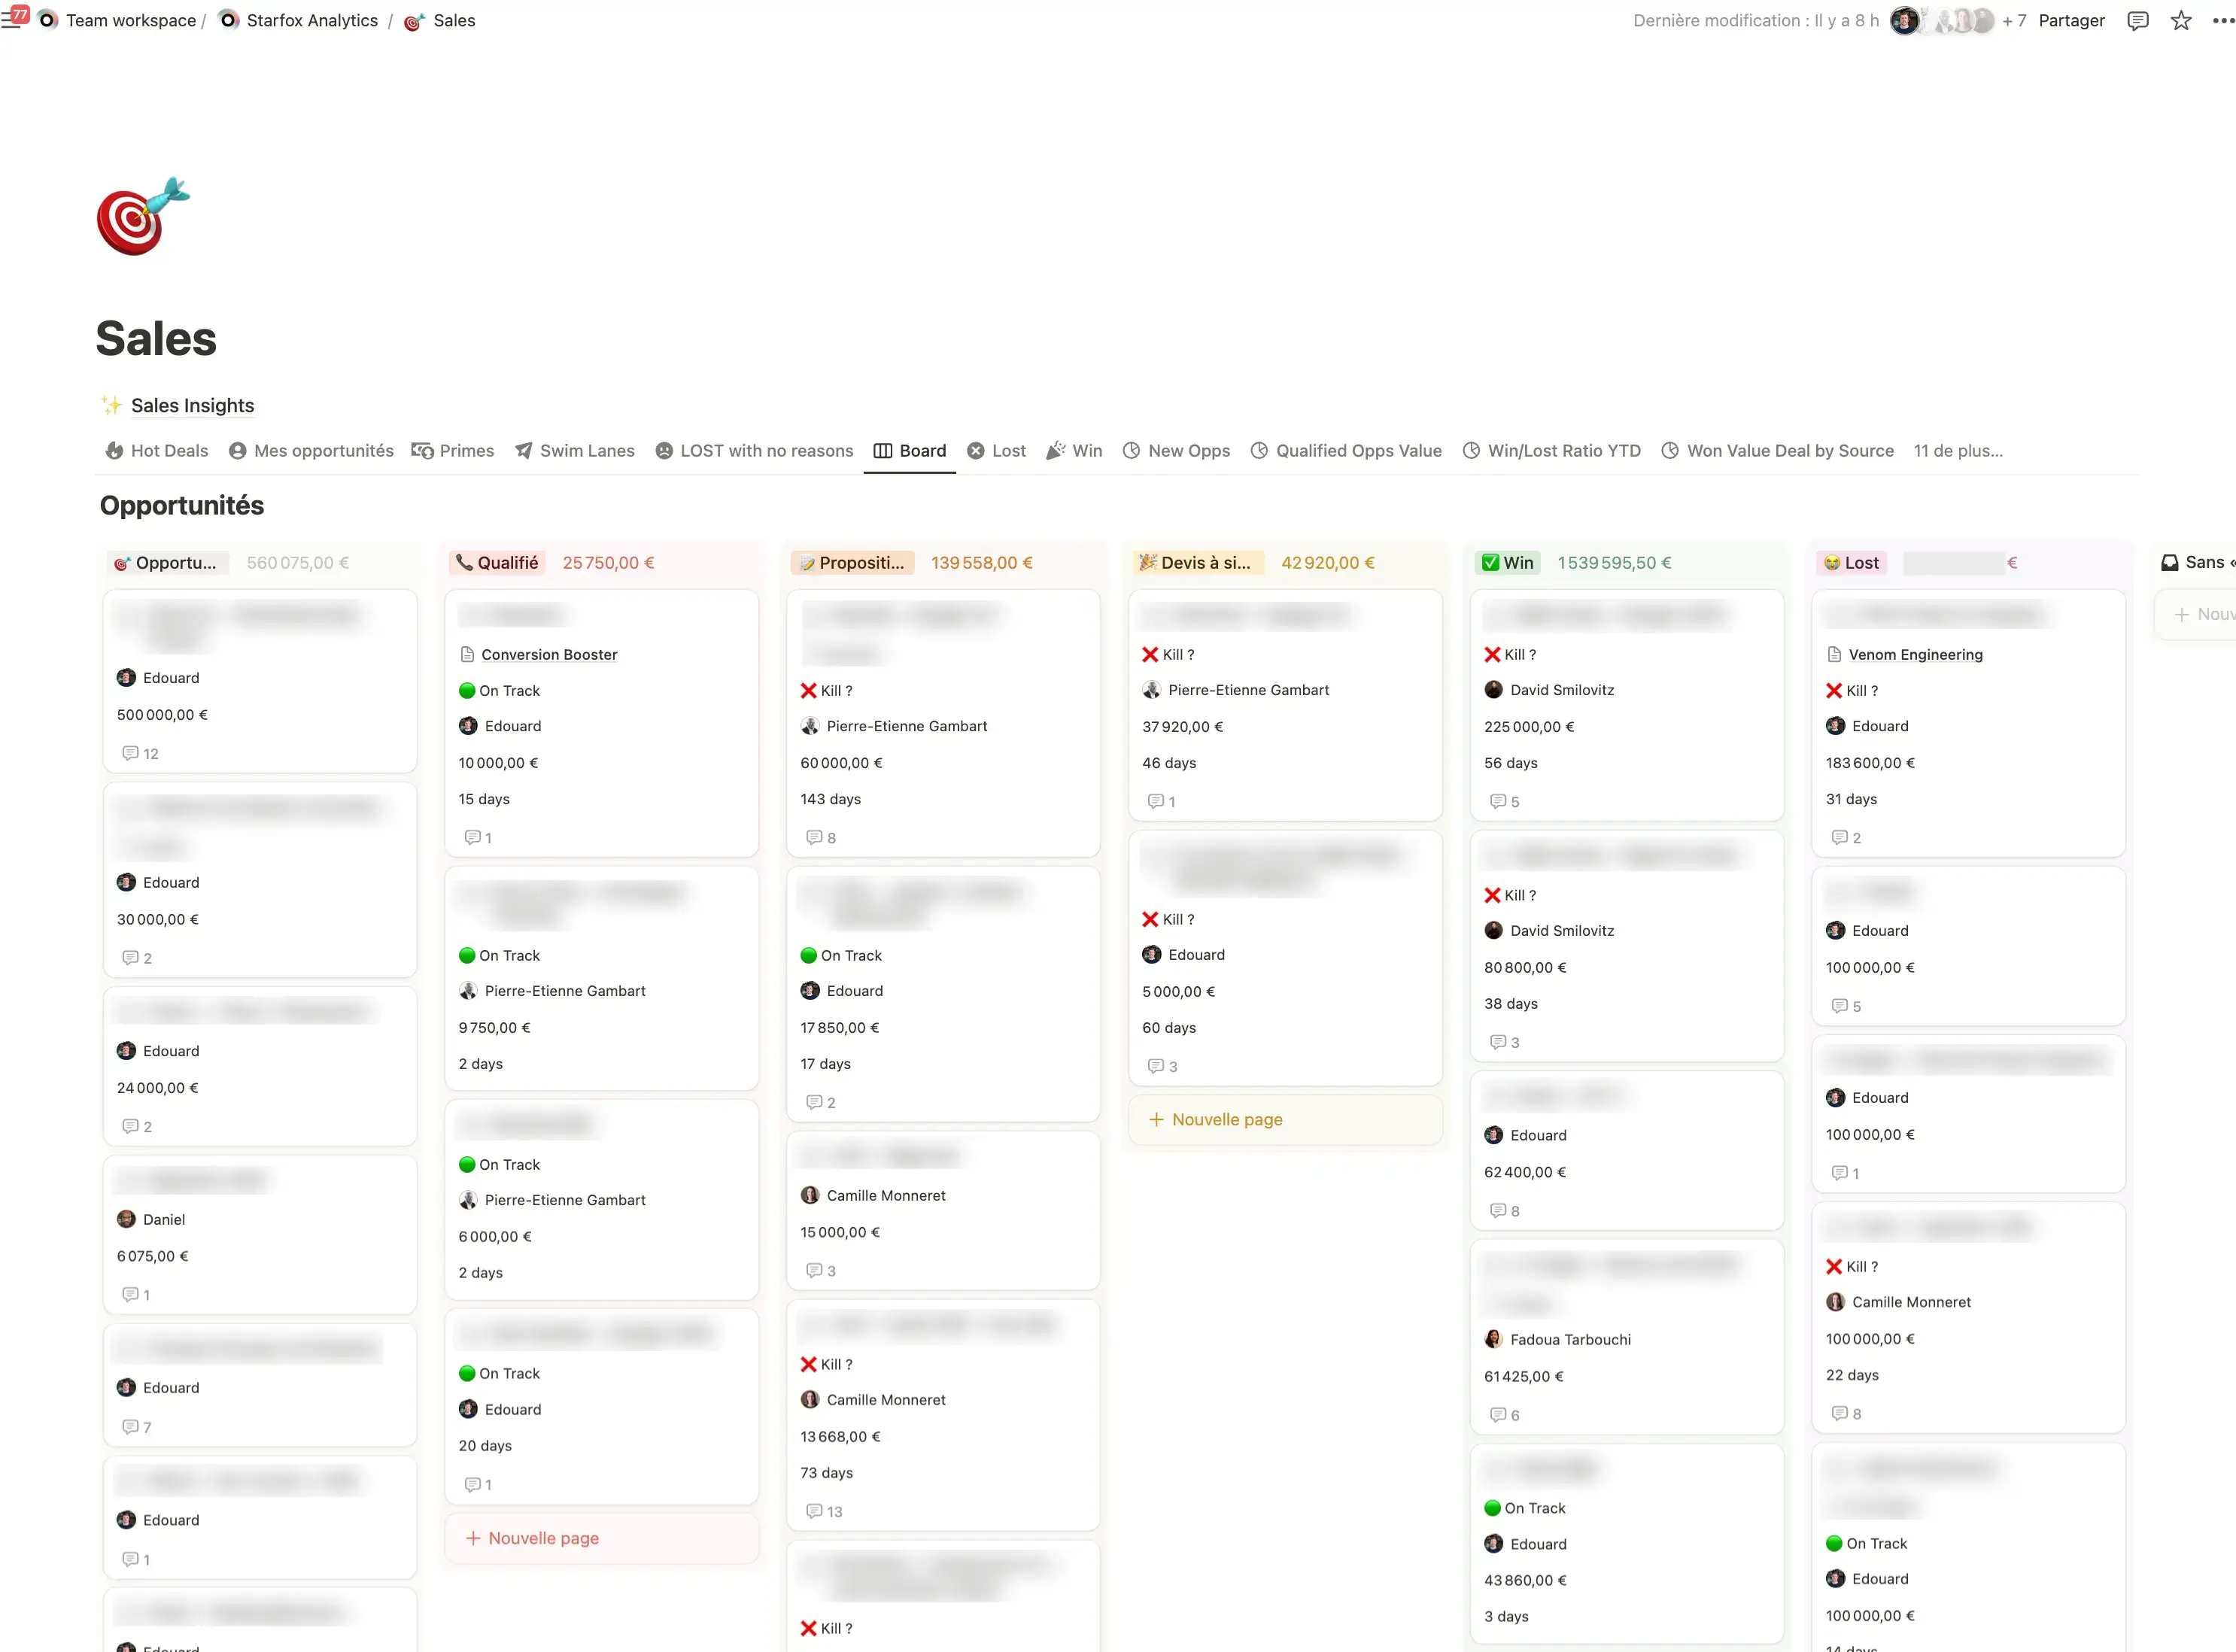The height and width of the screenshot is (1652, 2236).
Task: Open the comment count on the 500 000 € card
Action: pos(141,753)
